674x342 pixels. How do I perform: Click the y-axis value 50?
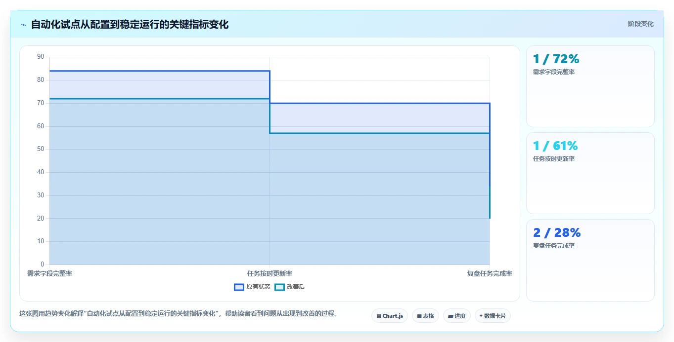tap(41, 149)
